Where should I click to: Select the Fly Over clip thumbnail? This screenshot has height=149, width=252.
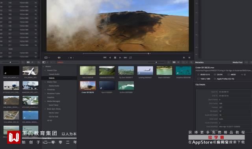126,71
